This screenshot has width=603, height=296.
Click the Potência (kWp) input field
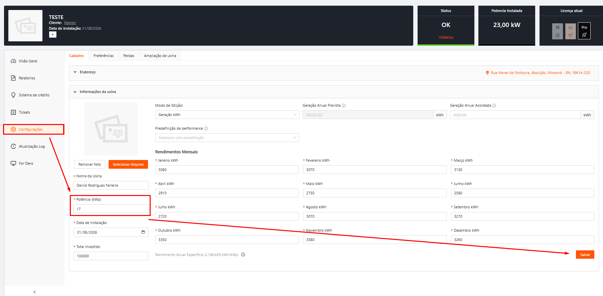[111, 209]
